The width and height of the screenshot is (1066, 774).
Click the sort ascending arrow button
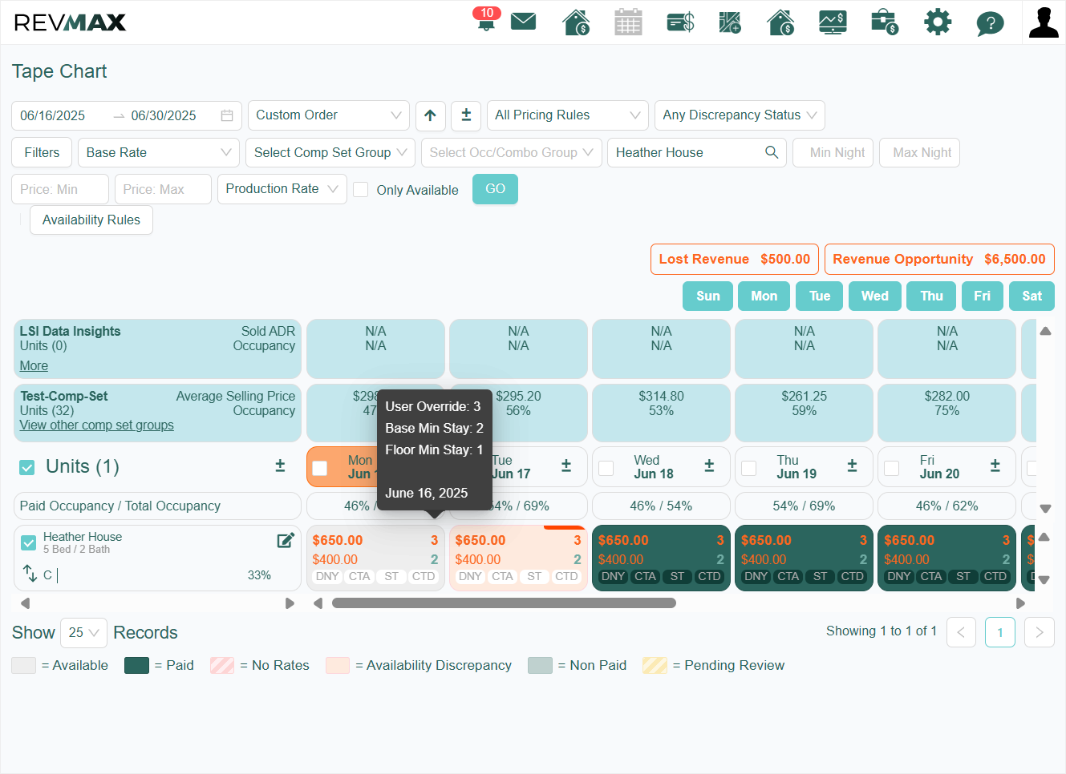pyautogui.click(x=430, y=115)
